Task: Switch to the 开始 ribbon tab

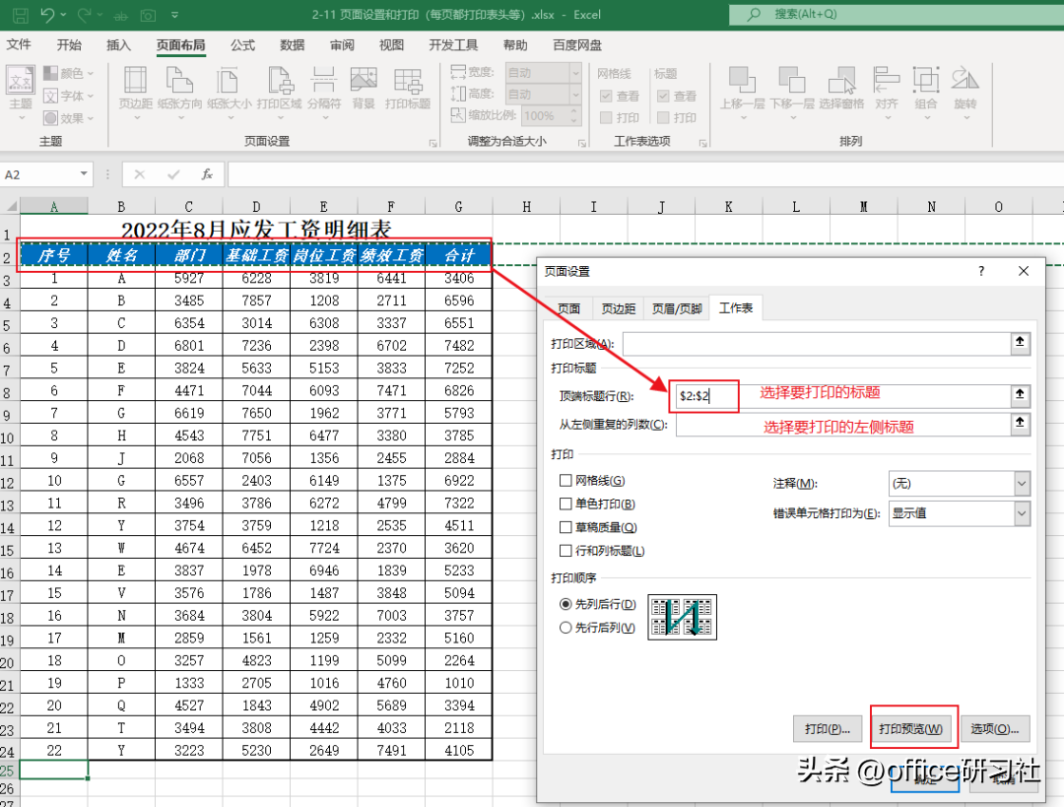Action: [x=69, y=44]
